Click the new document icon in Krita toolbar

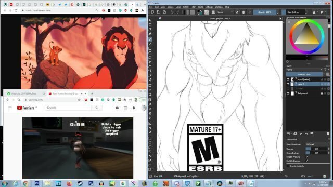tap(152, 12)
